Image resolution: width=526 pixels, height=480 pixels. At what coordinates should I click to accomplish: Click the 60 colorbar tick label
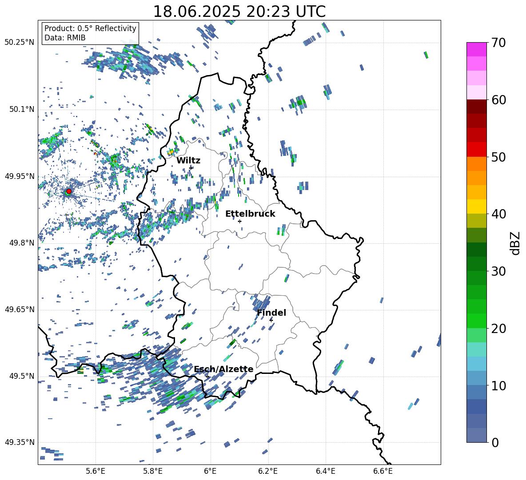pyautogui.click(x=498, y=100)
